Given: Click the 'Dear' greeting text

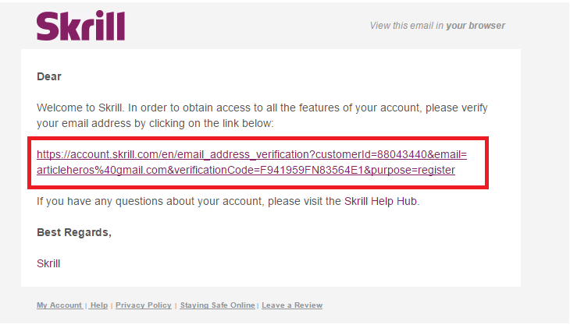Looking at the screenshot, I should click(x=48, y=76).
